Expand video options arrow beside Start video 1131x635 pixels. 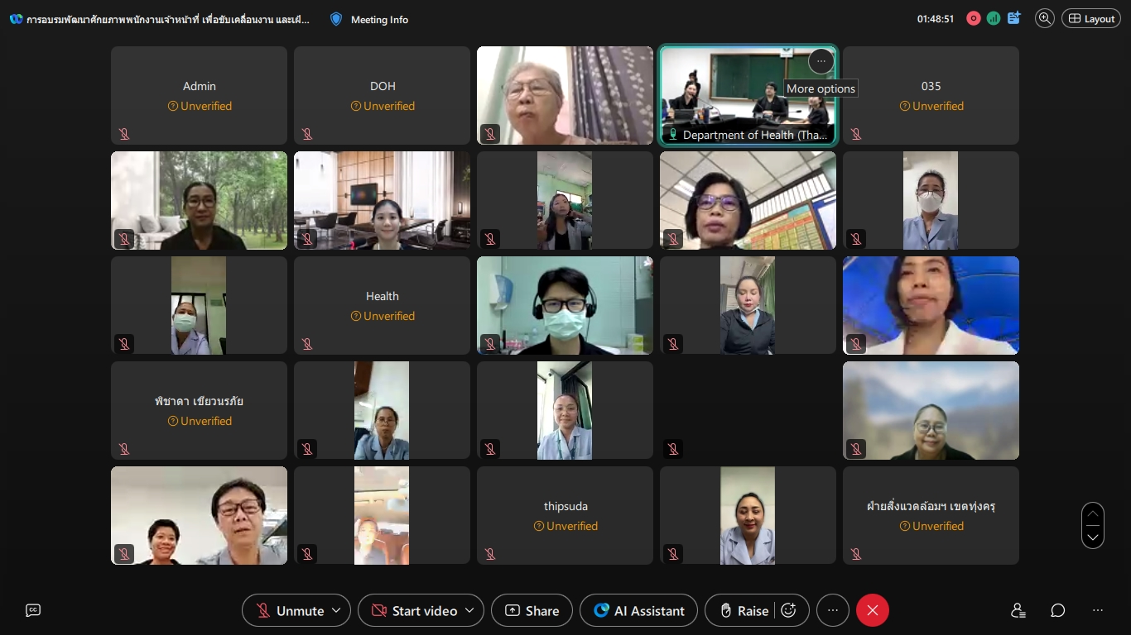point(469,610)
